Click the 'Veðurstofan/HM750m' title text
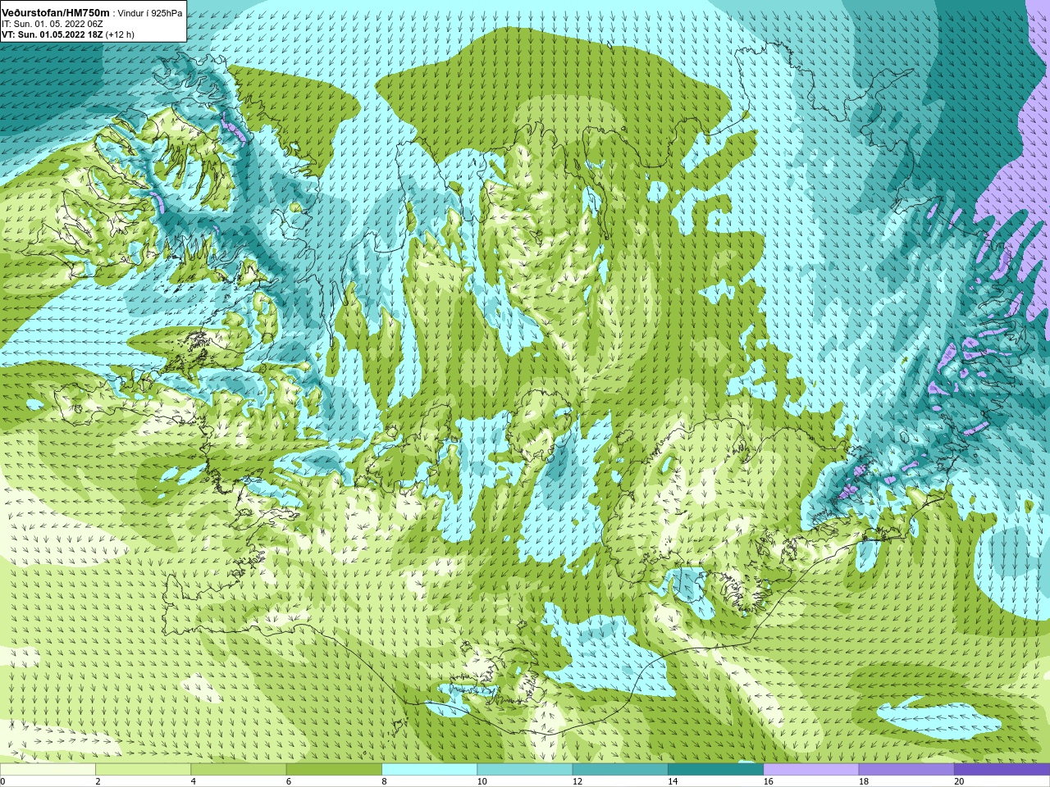This screenshot has height=787, width=1050. point(55,12)
